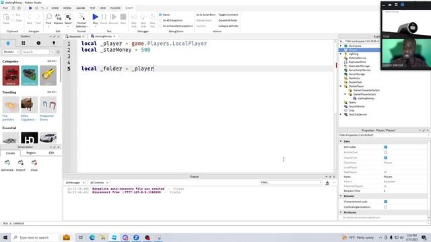Viewport: 431px width, 242px height.
Task: Switch to the PLUGINS ribbon tab
Action: click(115, 8)
